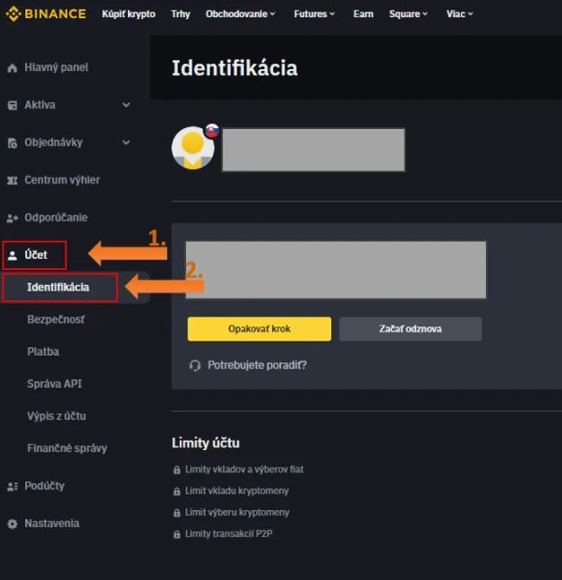
Task: Click the Centrum výhier icon
Action: point(12,180)
